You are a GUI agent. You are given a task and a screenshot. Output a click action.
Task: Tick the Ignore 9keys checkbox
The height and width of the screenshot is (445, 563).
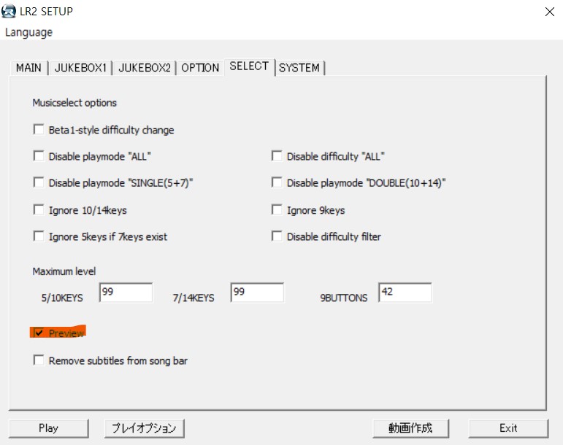[277, 210]
